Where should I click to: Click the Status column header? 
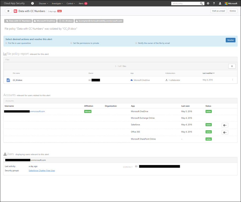(208, 106)
